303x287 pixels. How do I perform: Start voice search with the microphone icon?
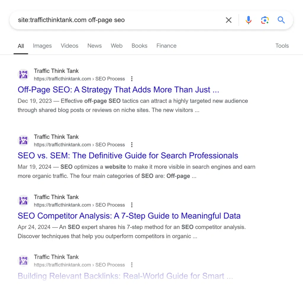(249, 20)
